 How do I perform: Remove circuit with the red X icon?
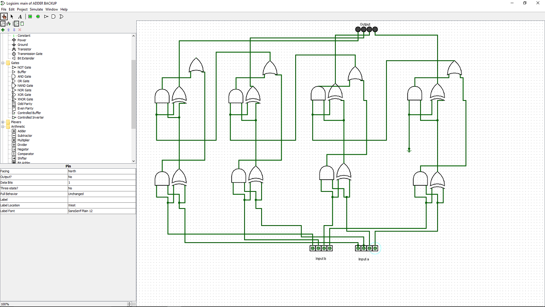pos(20,30)
